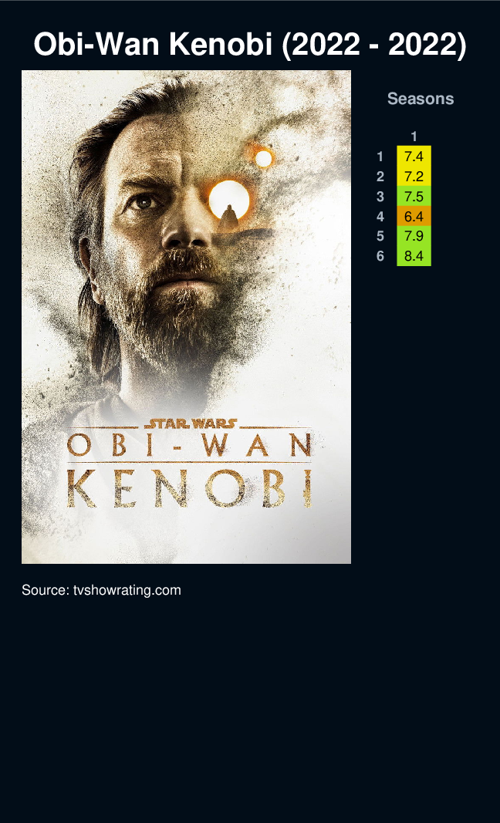Select the 8.4 rating cell for episode 6
The height and width of the screenshot is (823, 500).
[x=414, y=255]
